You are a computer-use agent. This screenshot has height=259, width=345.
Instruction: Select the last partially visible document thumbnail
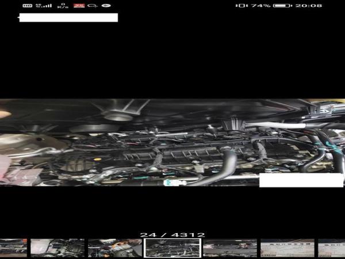(332, 248)
